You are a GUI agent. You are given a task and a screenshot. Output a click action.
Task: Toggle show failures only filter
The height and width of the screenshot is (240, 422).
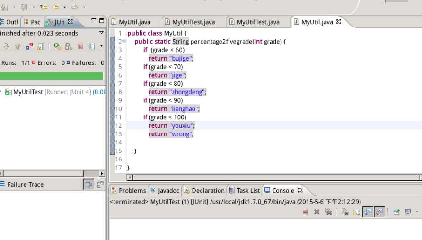click(x=29, y=46)
